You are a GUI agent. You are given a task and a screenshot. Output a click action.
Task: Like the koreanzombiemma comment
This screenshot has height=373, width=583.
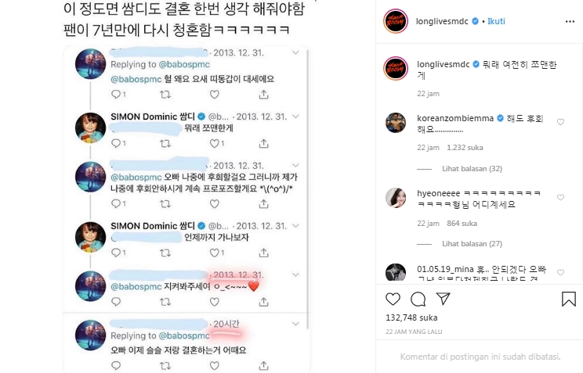pyautogui.click(x=560, y=122)
